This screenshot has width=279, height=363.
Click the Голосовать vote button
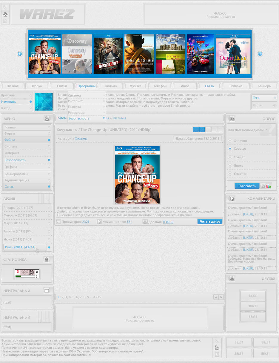tap(247, 186)
